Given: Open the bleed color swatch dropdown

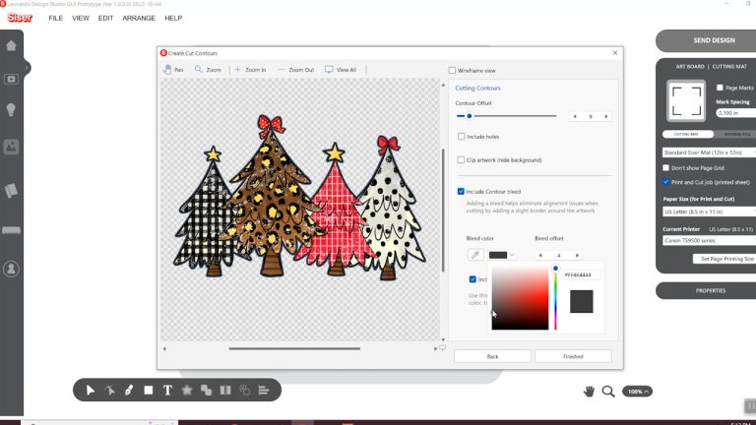Looking at the screenshot, I should click(x=502, y=255).
